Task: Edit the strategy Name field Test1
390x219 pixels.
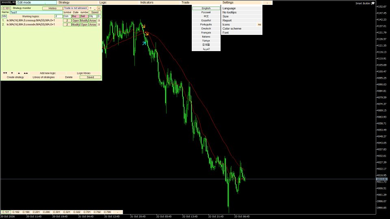Action: click(x=36, y=13)
